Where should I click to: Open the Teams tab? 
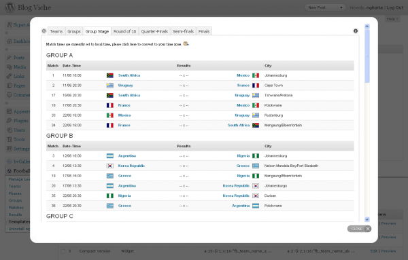tap(56, 31)
